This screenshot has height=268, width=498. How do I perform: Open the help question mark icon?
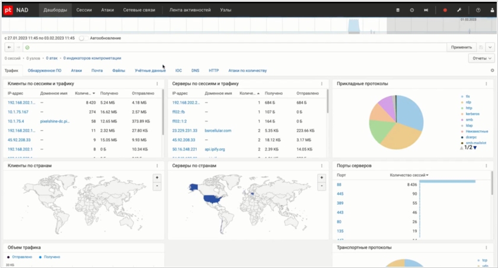point(478,10)
